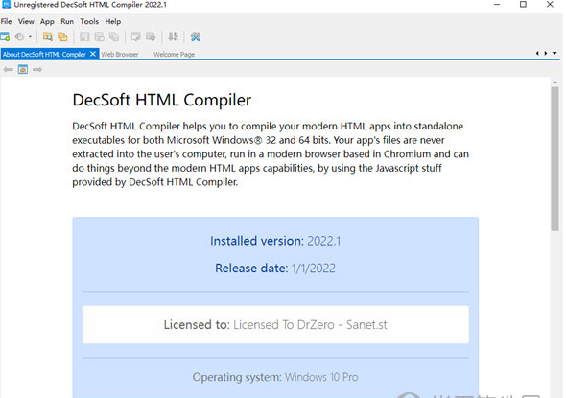Open the Help menu
The height and width of the screenshot is (398, 566).
(113, 21)
